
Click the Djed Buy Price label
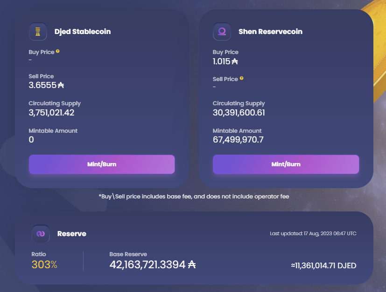[42, 52]
